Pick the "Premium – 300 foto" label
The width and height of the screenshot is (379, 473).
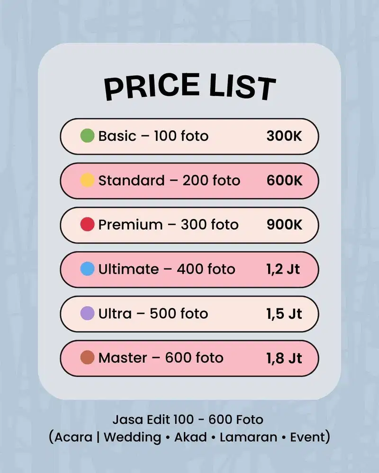[x=168, y=225]
